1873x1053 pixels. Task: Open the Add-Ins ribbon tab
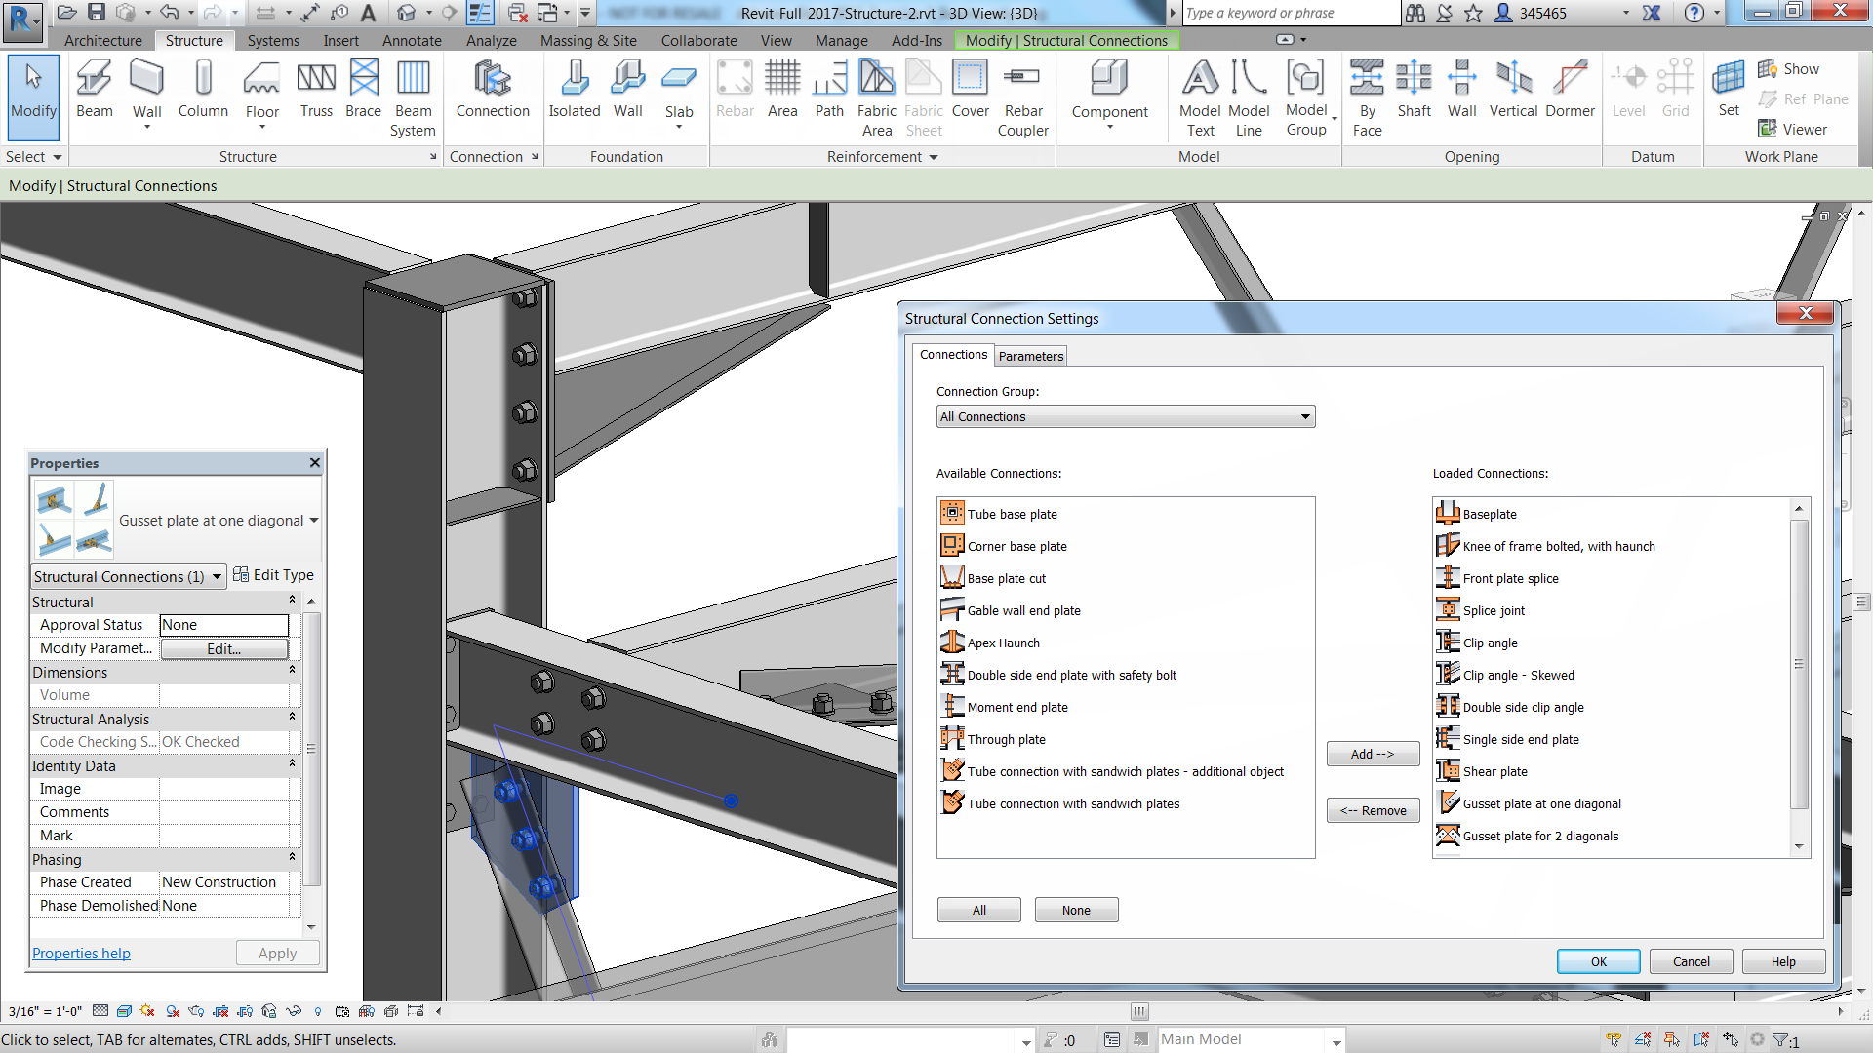(x=917, y=41)
